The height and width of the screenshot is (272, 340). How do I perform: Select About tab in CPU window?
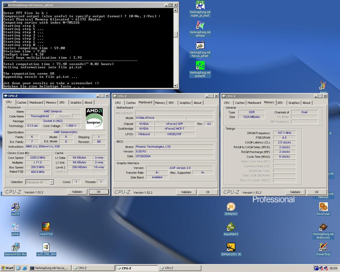pos(88,103)
